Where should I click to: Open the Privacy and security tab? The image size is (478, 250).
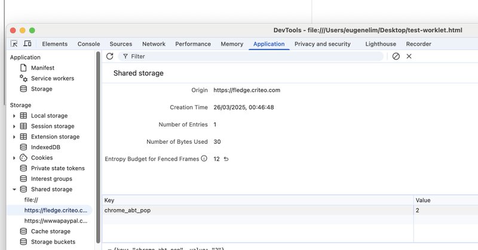tap(323, 44)
